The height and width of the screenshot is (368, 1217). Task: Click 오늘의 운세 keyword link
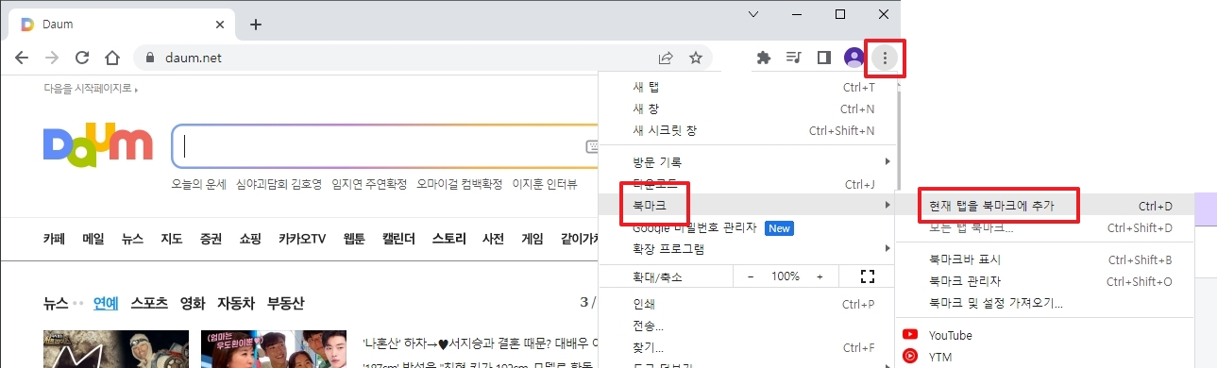pyautogui.click(x=198, y=184)
